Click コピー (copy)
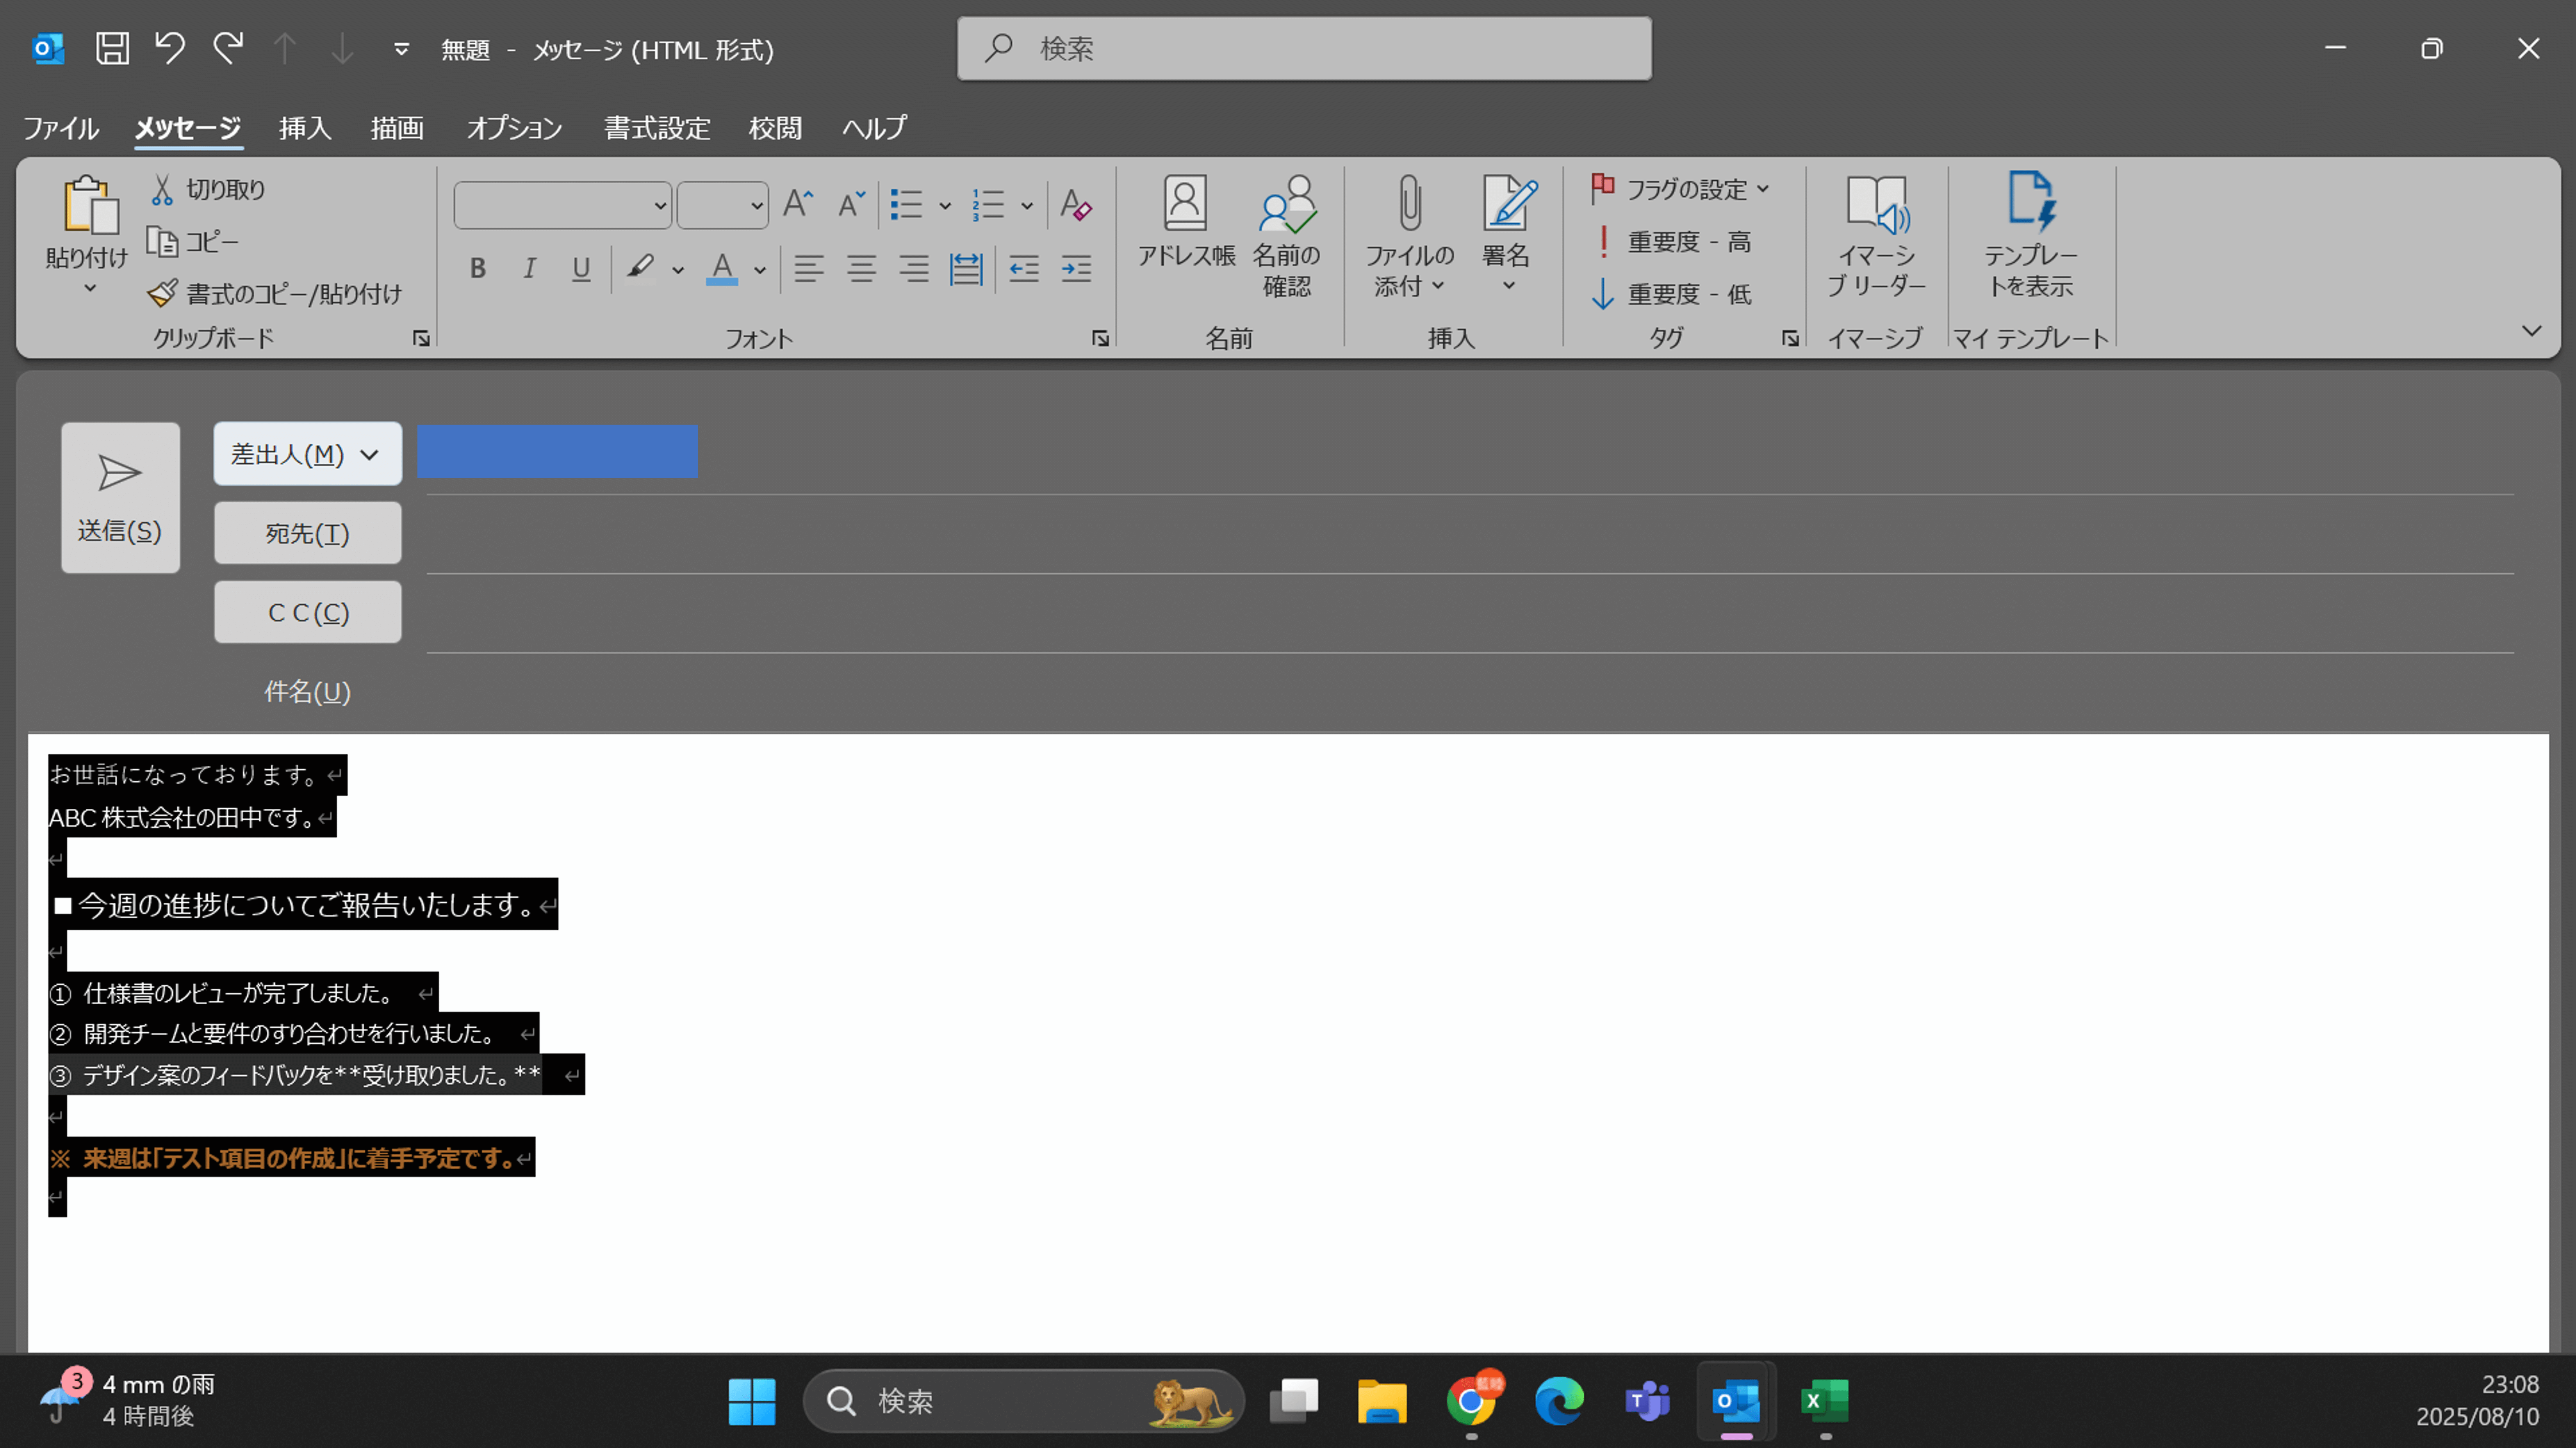 [x=193, y=242]
